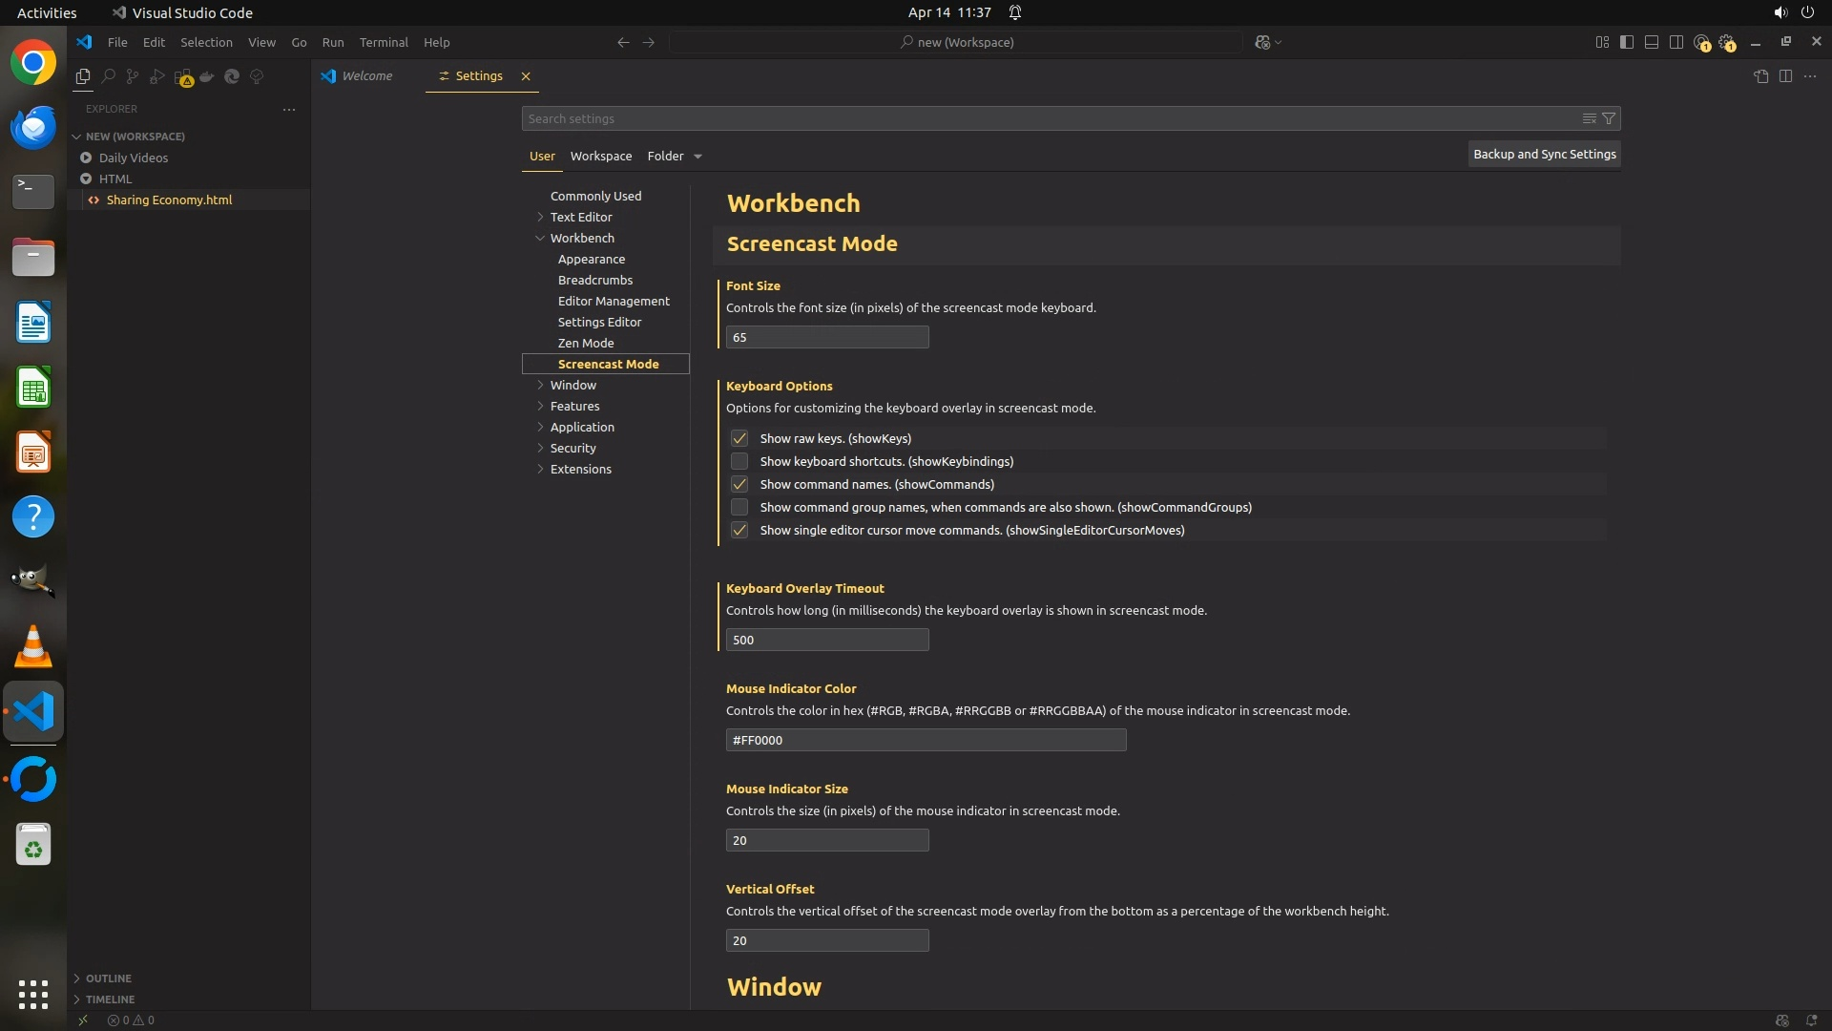This screenshot has height=1031, width=1832.
Task: Open the Terminal menu
Action: 384,42
